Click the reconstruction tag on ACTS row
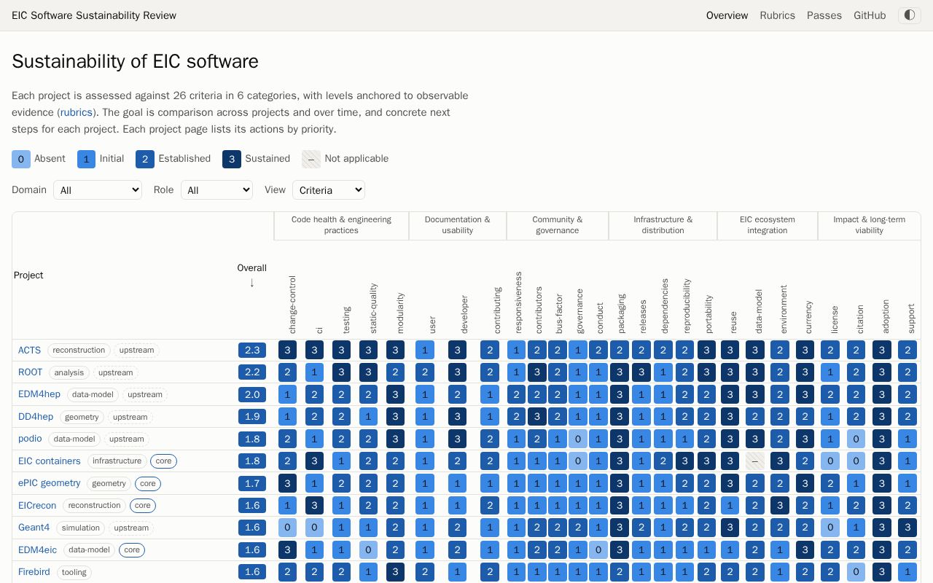This screenshot has width=933, height=583. (79, 351)
